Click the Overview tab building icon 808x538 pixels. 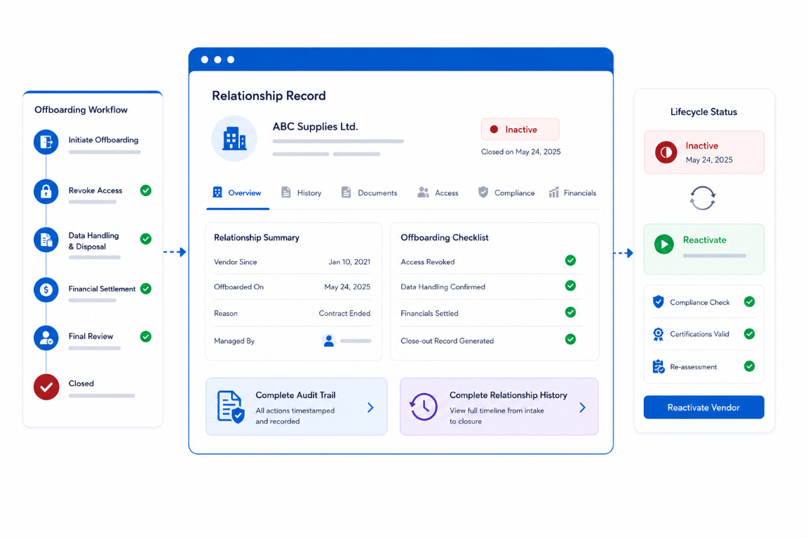coord(217,192)
